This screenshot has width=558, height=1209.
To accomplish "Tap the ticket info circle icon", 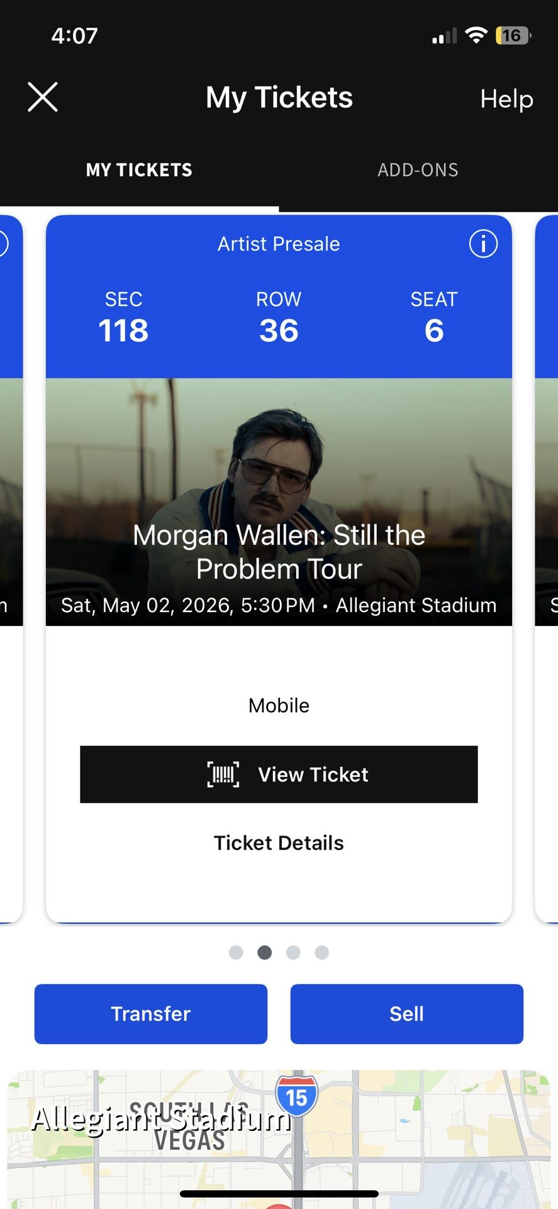I will (483, 244).
